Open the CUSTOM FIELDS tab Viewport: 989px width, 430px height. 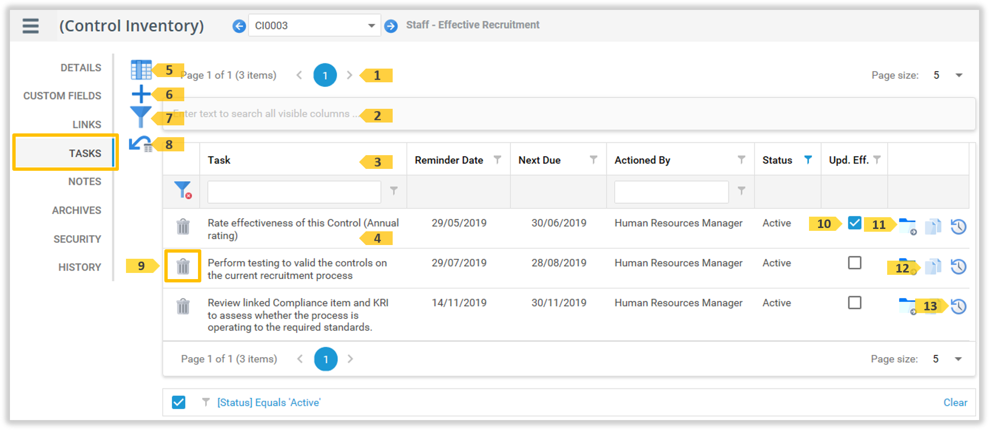pyautogui.click(x=62, y=96)
